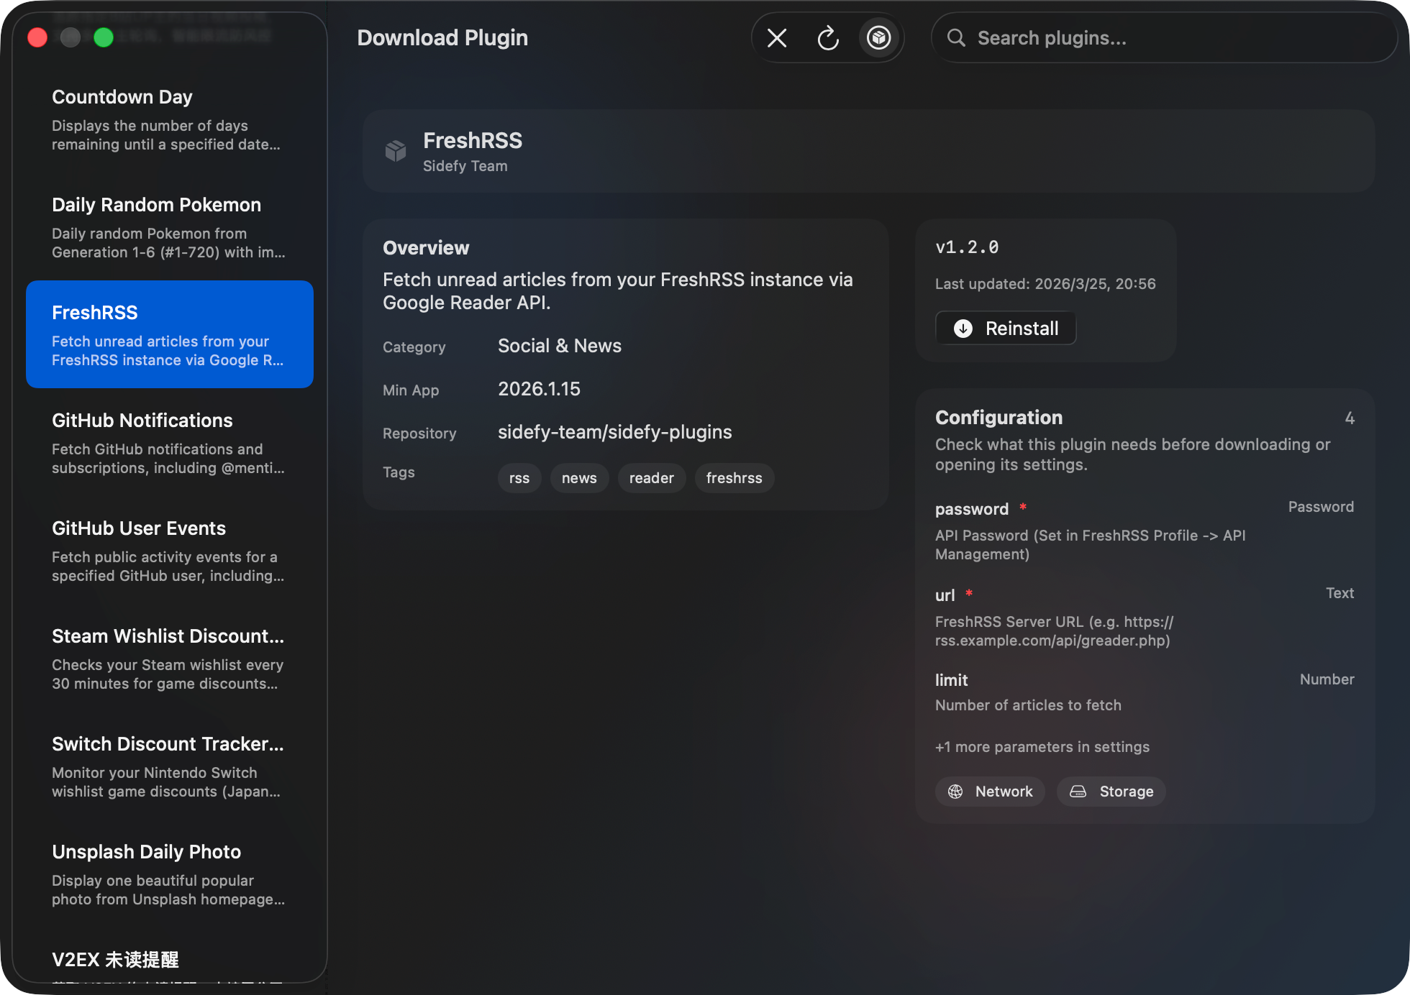The image size is (1410, 995).
Task: Select Countdown Day in plugin list
Action: [170, 119]
